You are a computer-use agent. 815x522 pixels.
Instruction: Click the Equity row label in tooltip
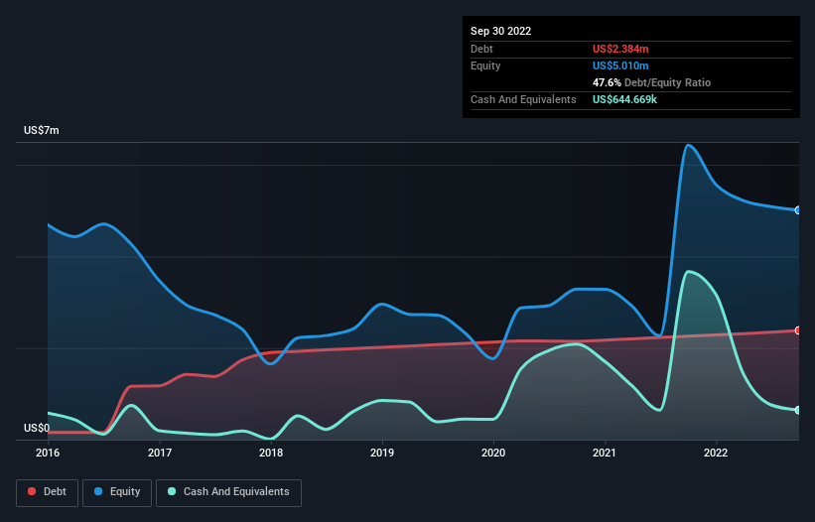click(x=485, y=65)
